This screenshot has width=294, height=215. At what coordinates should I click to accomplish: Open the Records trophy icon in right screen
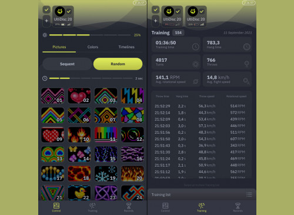[x=238, y=206]
